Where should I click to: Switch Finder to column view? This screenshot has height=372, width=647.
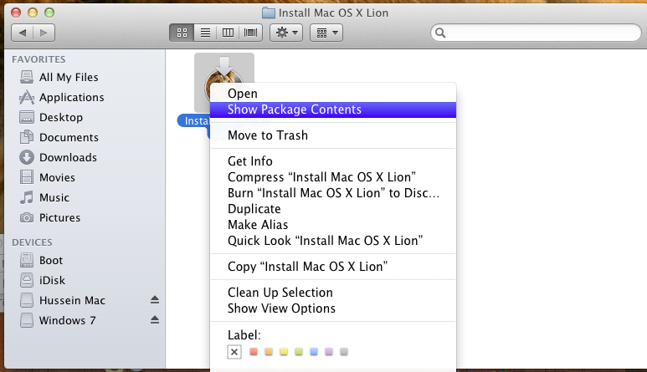tap(228, 33)
